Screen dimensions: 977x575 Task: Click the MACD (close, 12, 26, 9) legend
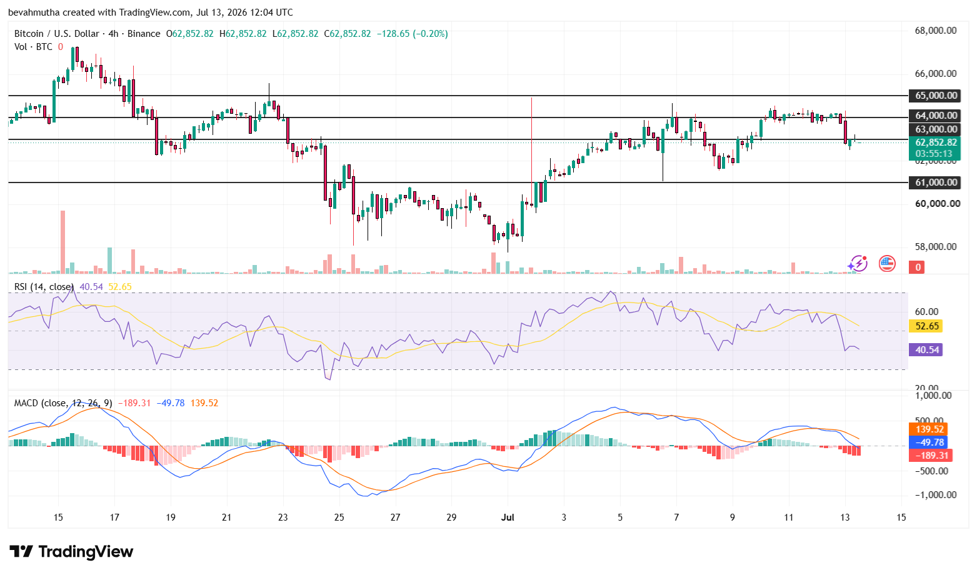[x=63, y=403]
